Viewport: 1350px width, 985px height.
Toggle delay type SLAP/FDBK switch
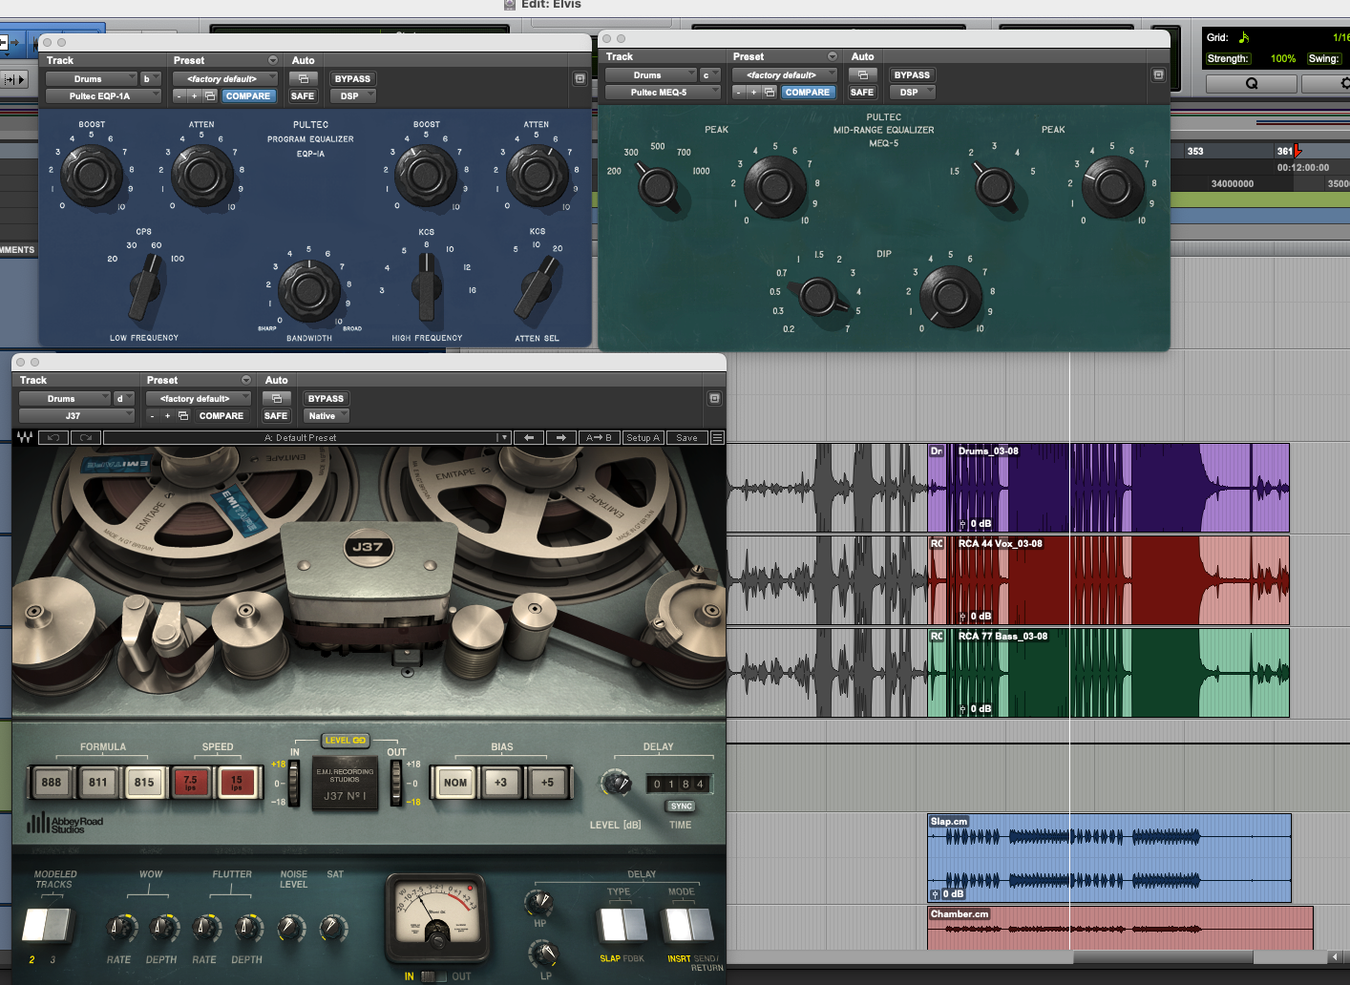pos(622,925)
